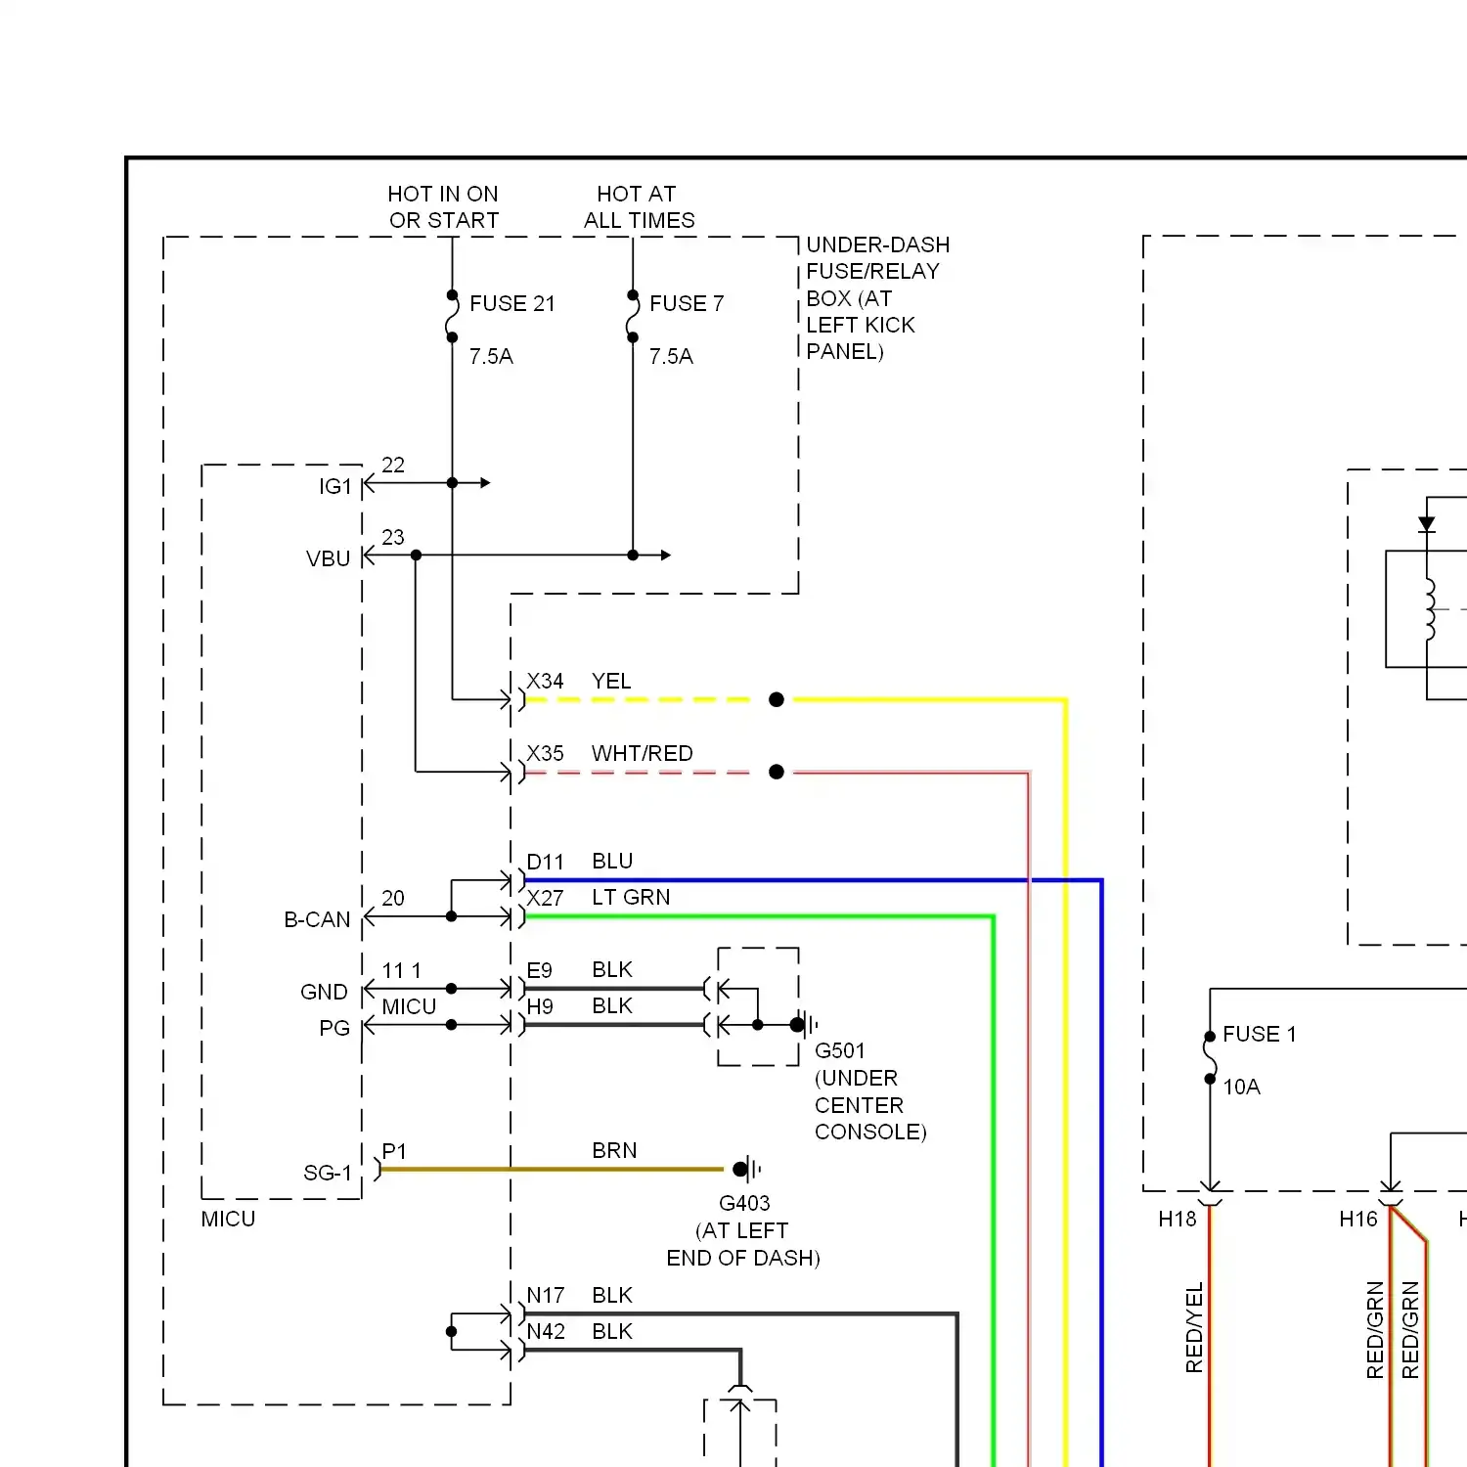Click the UNDER CENTER CONSOLE text

870,1105
